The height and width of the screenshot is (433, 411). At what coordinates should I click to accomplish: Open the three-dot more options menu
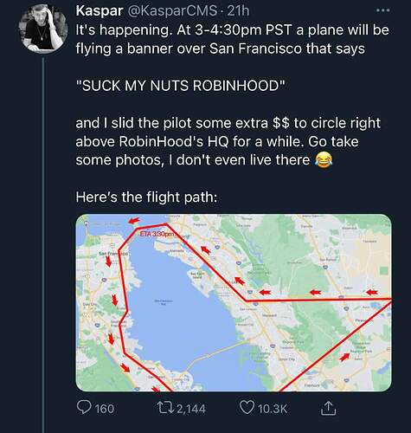pos(383,10)
